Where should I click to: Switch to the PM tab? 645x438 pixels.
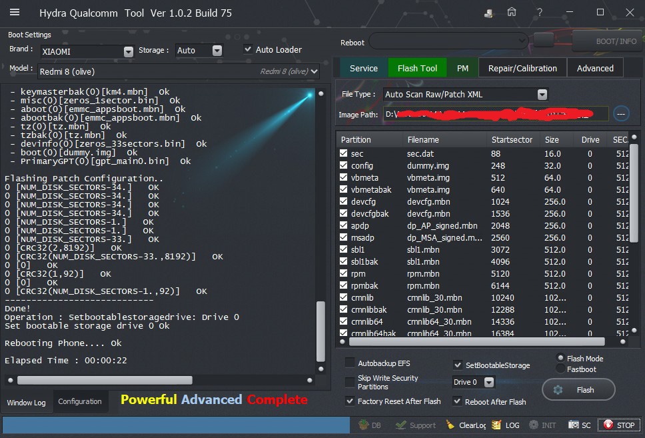(462, 69)
